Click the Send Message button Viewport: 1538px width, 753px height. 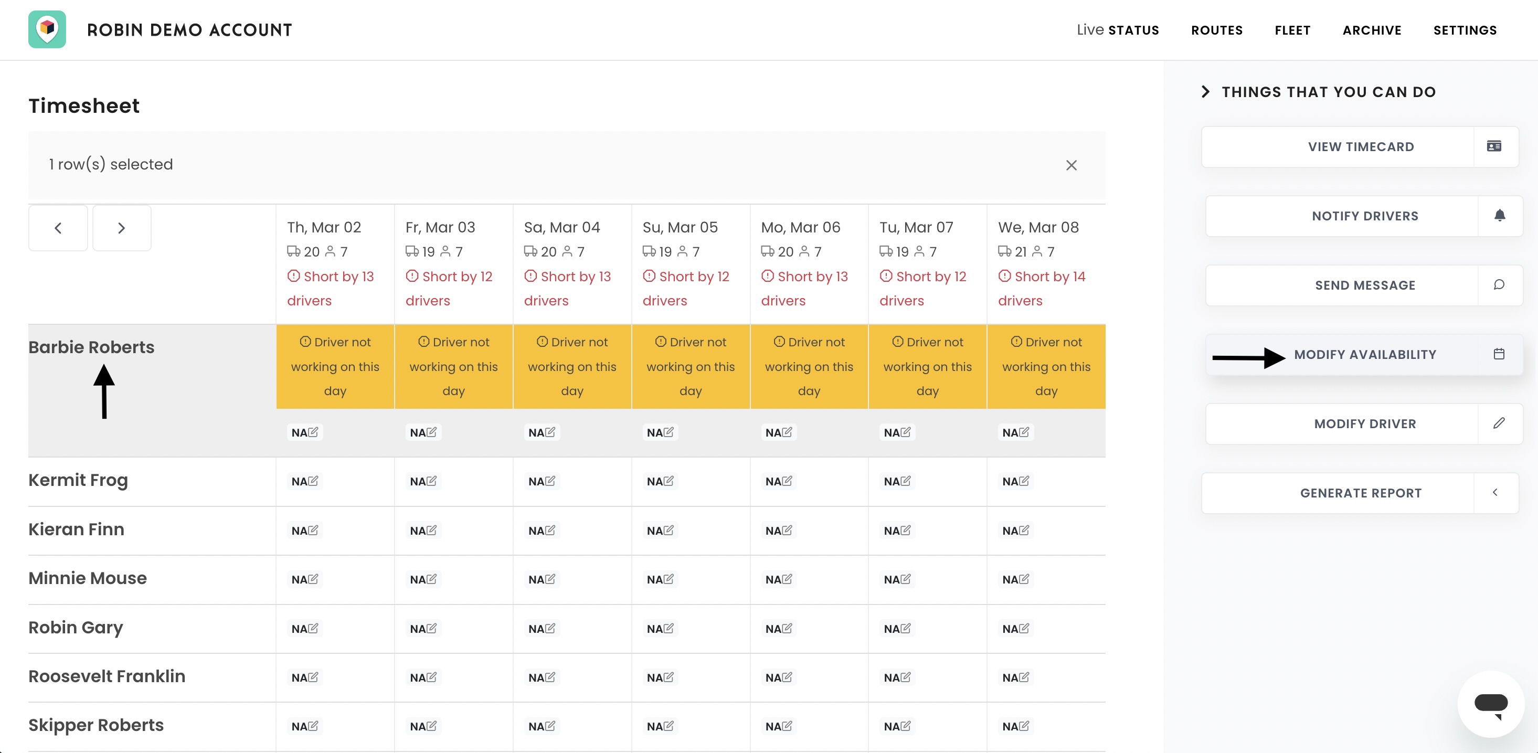click(x=1364, y=285)
